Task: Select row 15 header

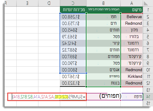Action: 148,103
